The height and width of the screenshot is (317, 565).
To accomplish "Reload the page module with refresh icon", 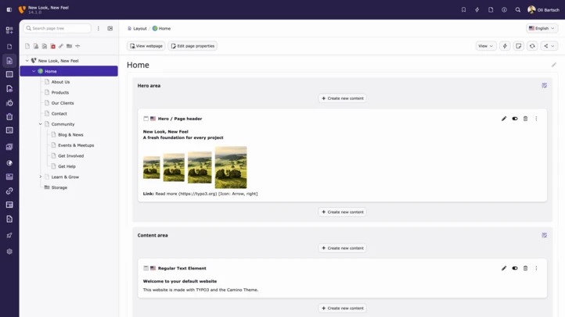I will (x=532, y=46).
